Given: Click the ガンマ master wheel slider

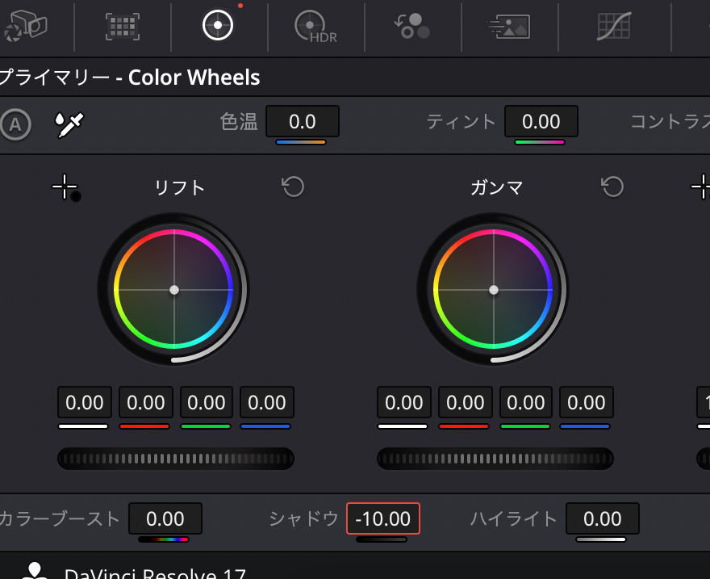Looking at the screenshot, I should (495, 459).
